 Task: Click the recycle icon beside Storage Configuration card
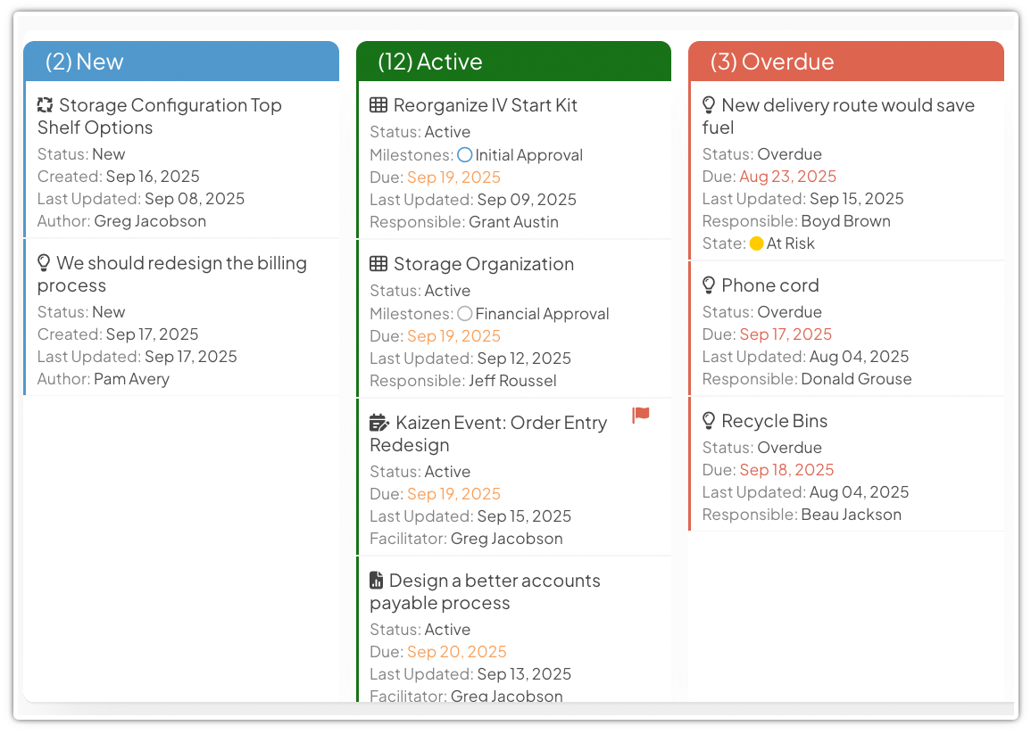[46, 105]
